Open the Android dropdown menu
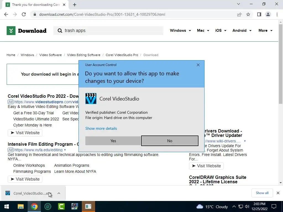Image resolution: width=283 pixels, height=212 pixels. click(x=242, y=30)
